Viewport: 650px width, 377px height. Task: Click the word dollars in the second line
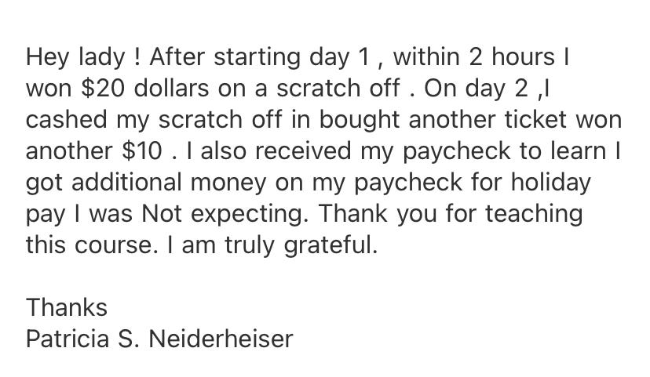pos(172,88)
